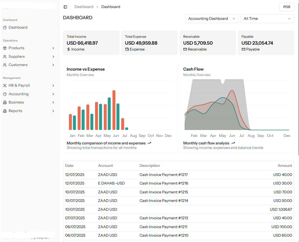Click Cash Invoice Payment #1210 description
Image resolution: width=299 pixels, height=242 pixels.
coord(164,236)
